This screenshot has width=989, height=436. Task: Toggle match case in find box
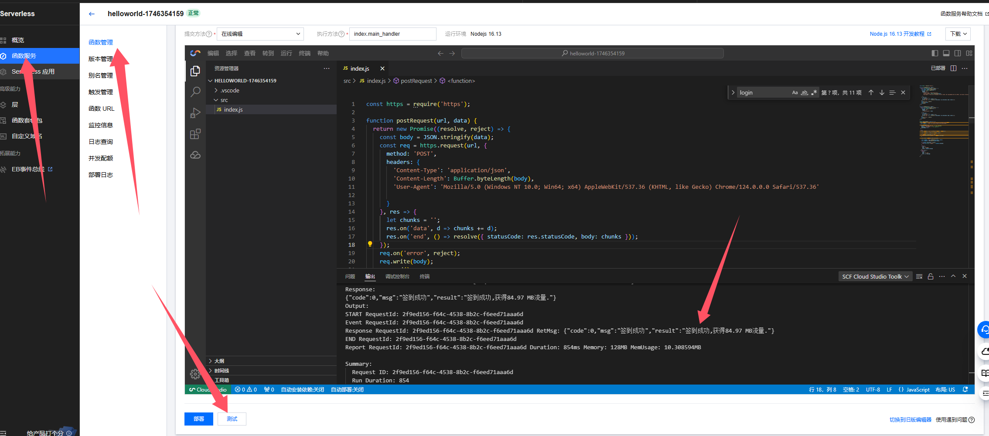point(795,92)
